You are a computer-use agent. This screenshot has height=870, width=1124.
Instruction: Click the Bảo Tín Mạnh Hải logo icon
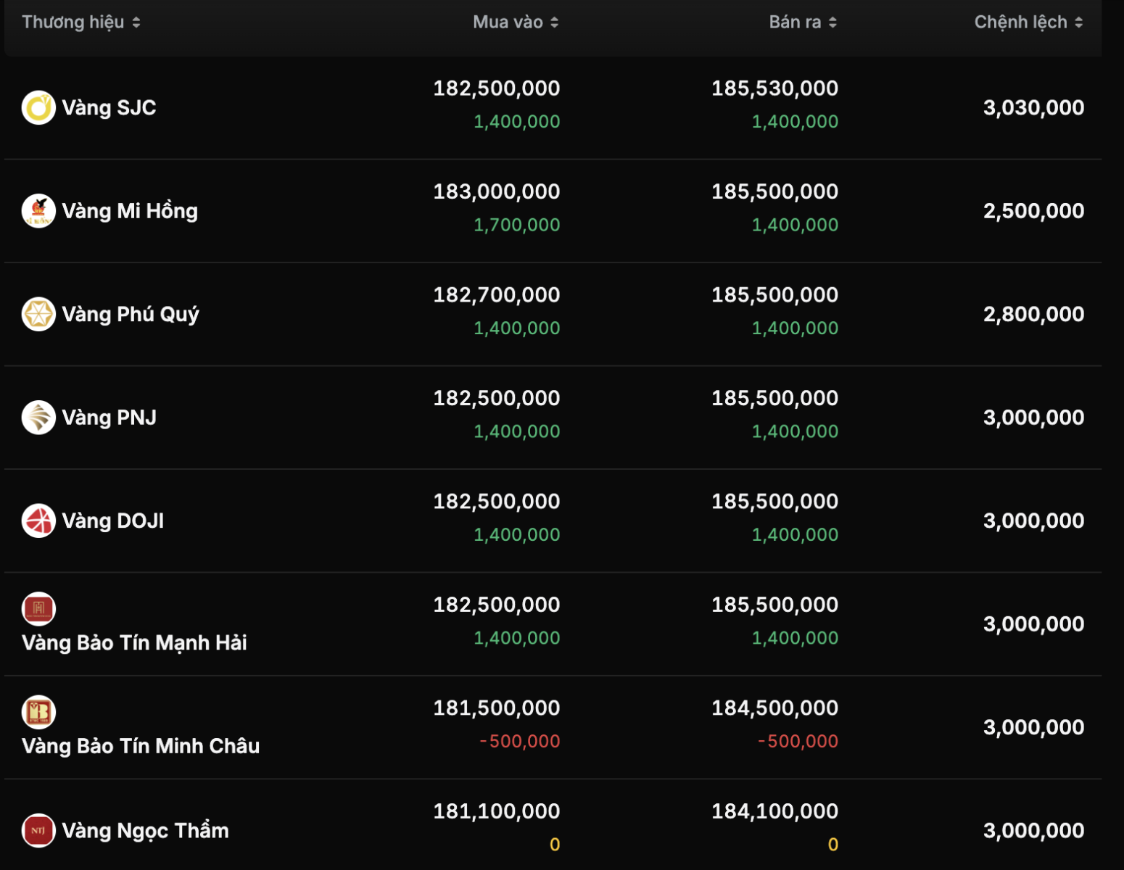(38, 609)
